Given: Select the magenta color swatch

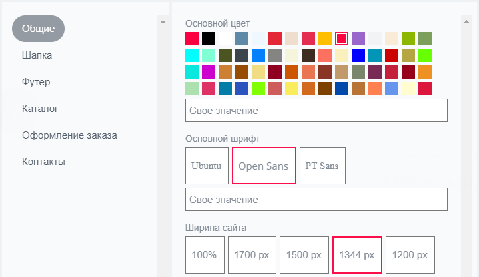Looking at the screenshot, I should point(209,72).
